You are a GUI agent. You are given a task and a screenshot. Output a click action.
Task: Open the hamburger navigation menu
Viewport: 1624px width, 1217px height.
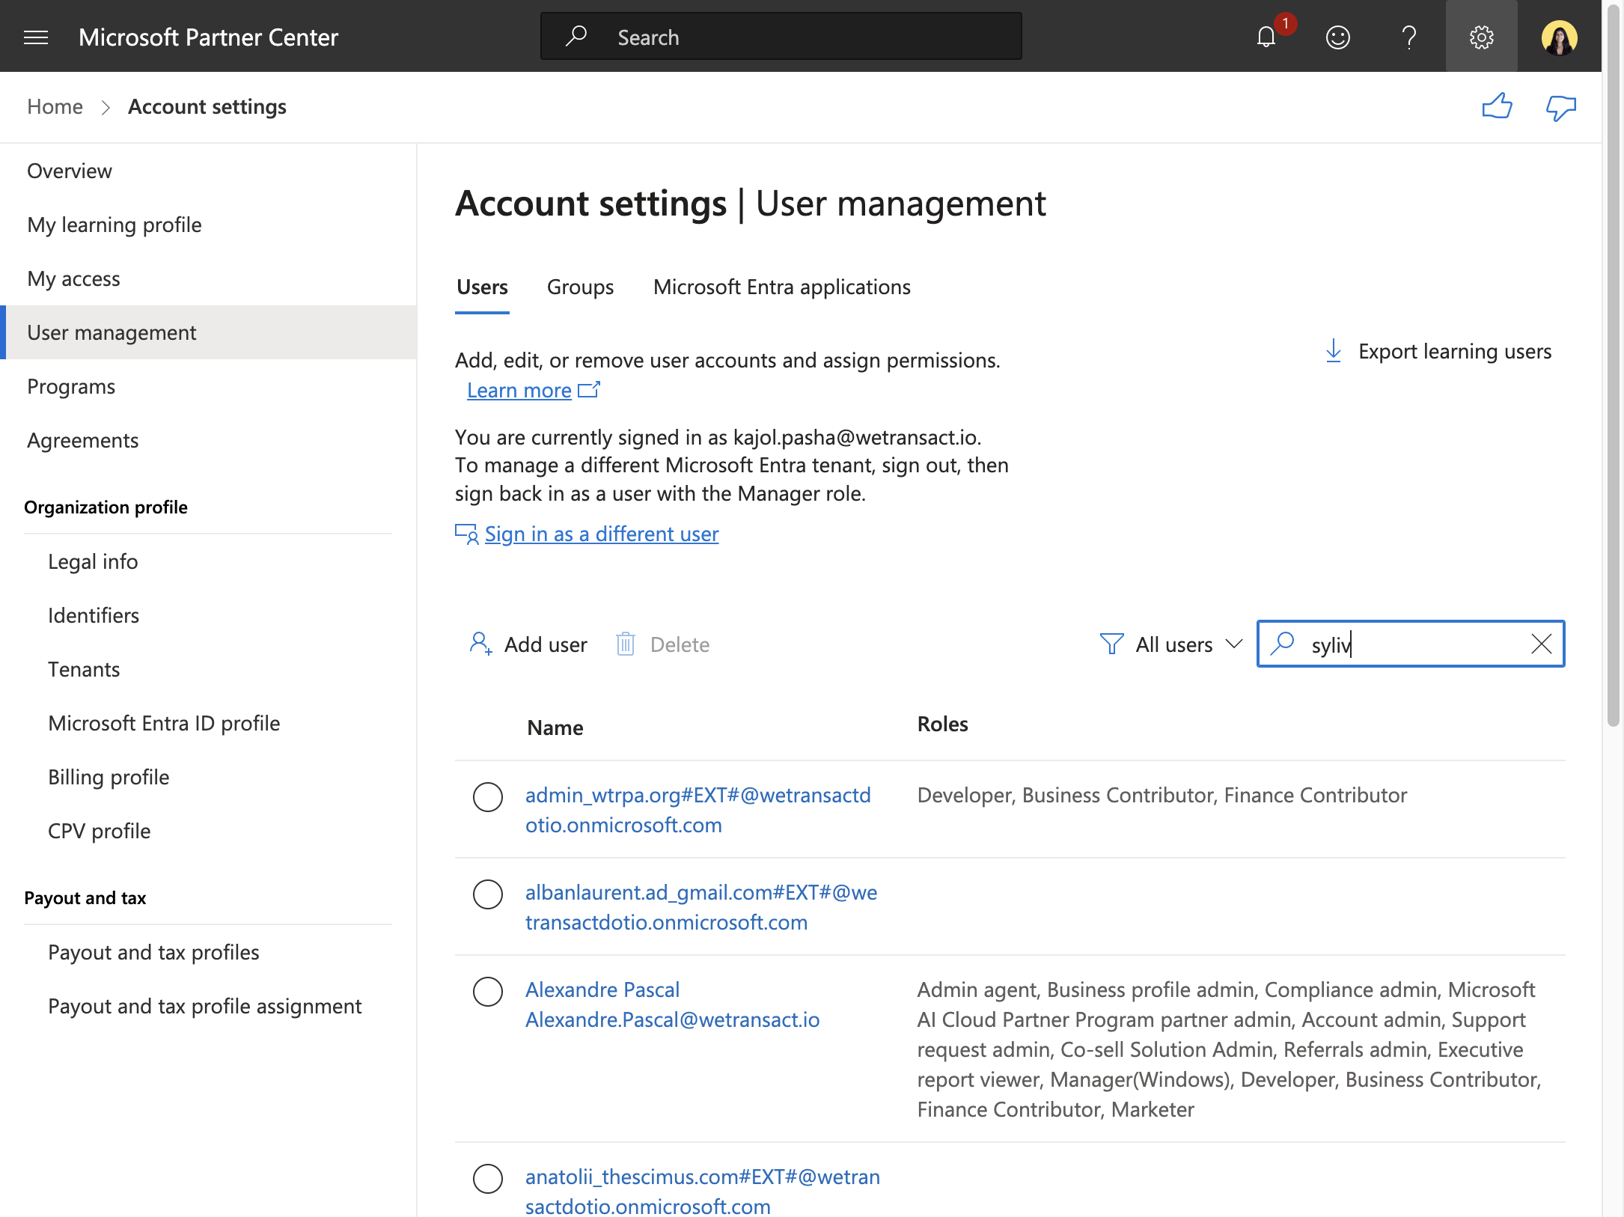[x=36, y=37]
